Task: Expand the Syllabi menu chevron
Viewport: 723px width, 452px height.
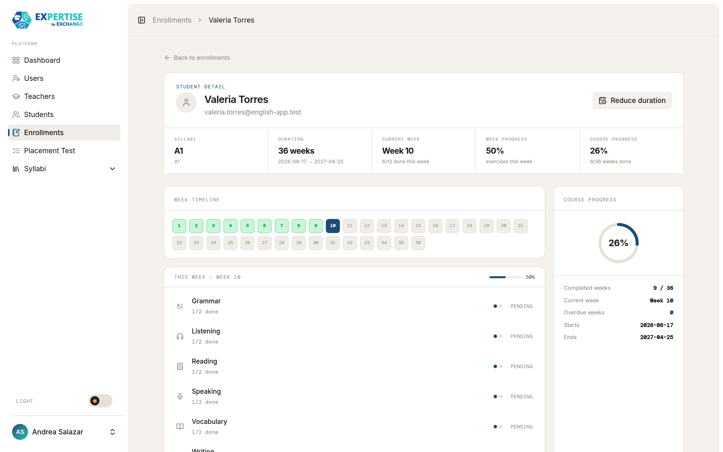Action: tap(112, 169)
